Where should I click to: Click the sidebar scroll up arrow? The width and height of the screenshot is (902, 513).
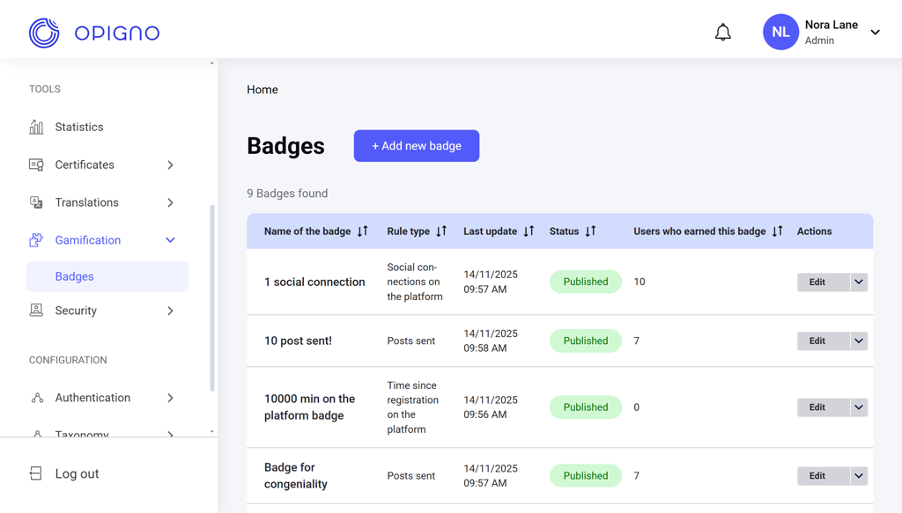[211, 63]
